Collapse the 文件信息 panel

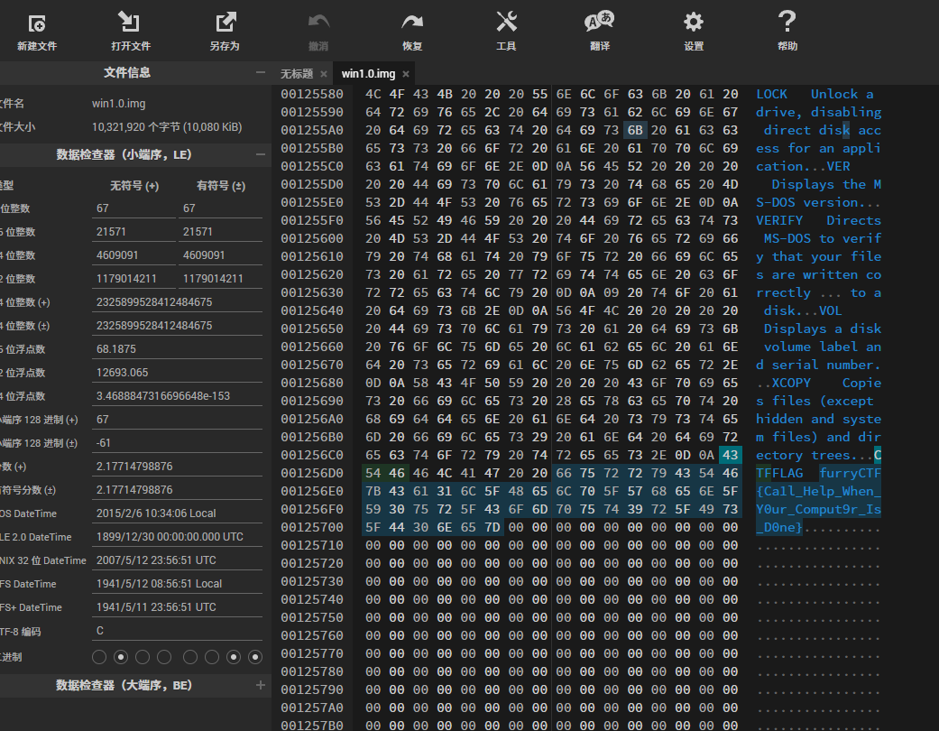(x=261, y=72)
